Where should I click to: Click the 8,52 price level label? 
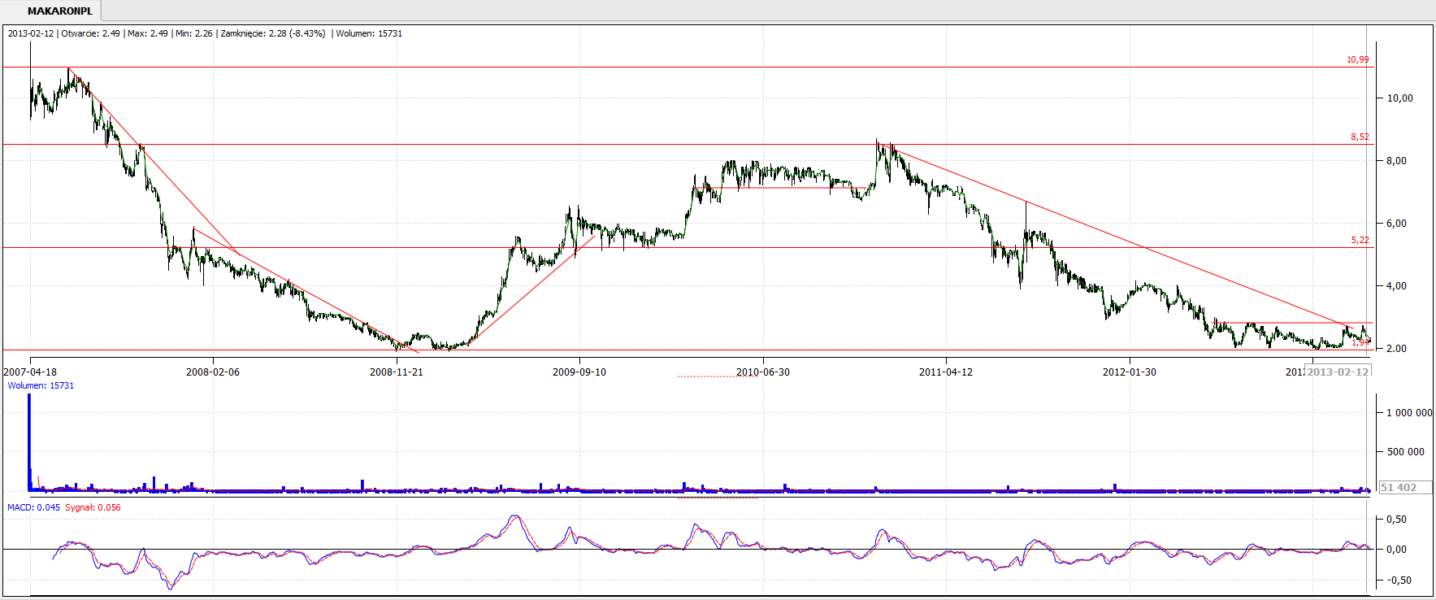point(1360,137)
